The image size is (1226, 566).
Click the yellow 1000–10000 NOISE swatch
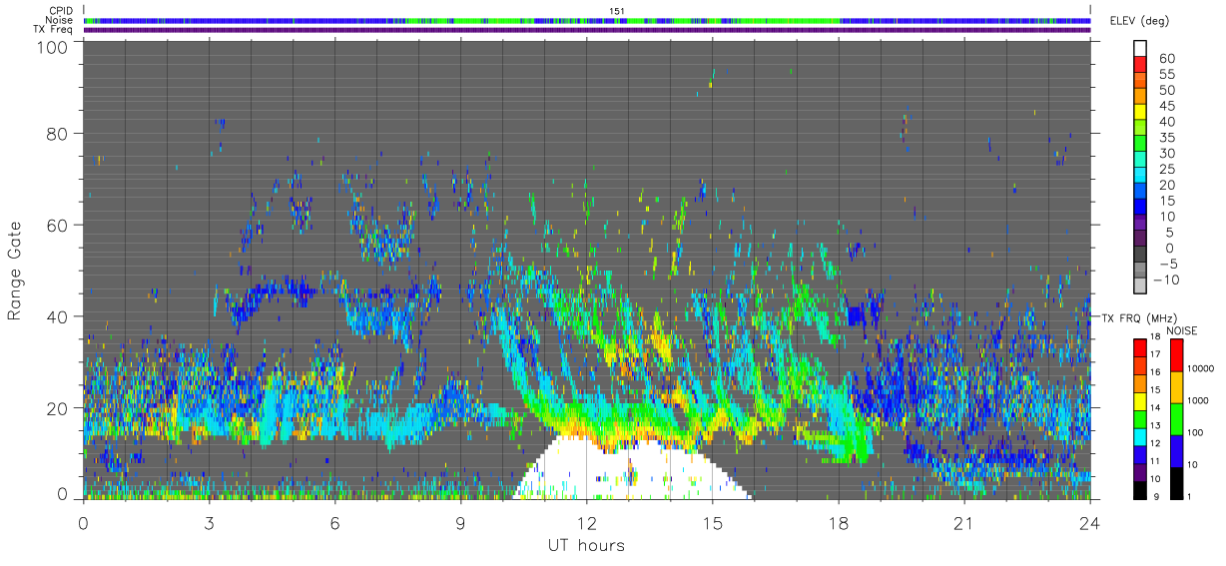point(1176,387)
